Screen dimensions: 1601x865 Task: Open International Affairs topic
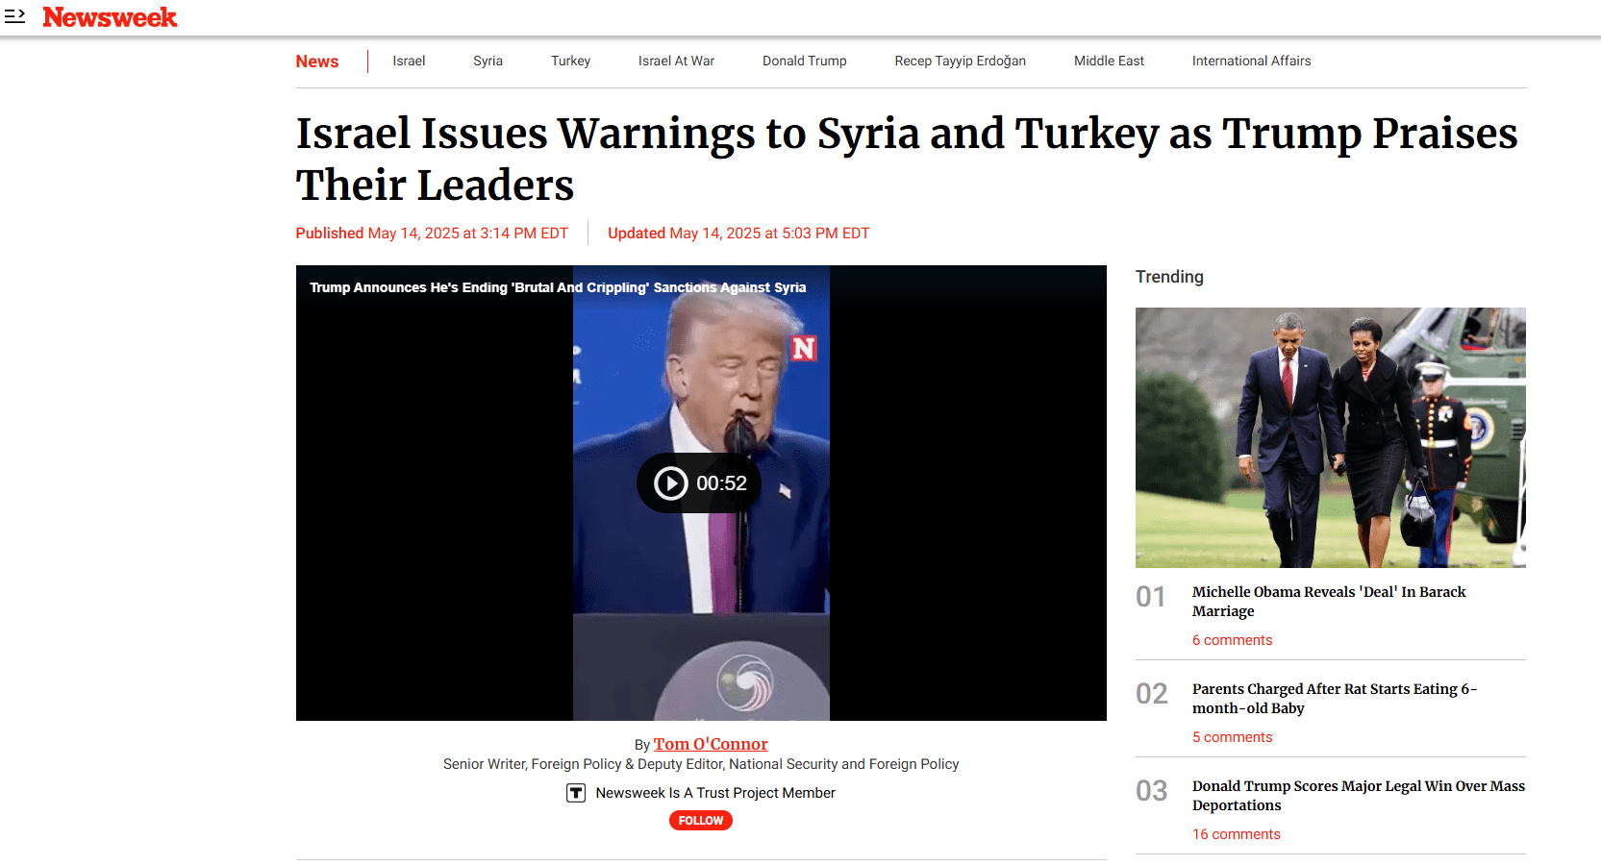pyautogui.click(x=1251, y=61)
